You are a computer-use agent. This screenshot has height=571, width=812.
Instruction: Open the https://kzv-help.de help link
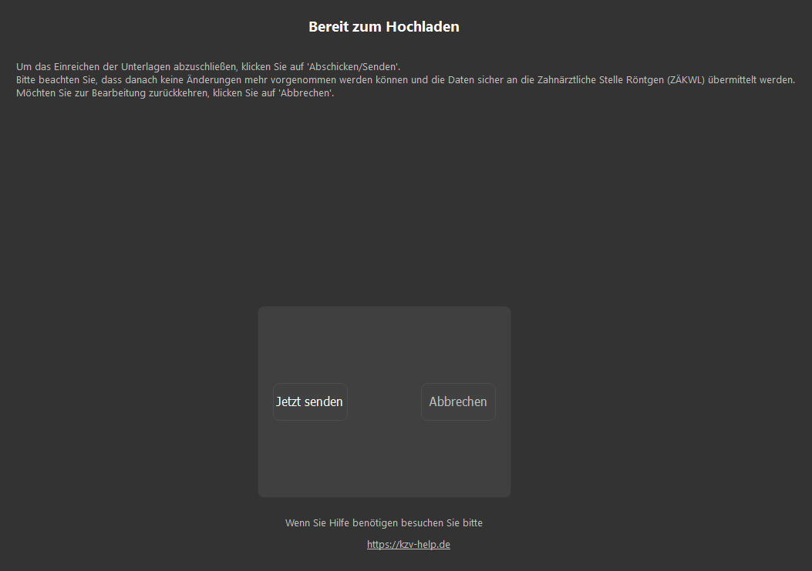tap(408, 544)
